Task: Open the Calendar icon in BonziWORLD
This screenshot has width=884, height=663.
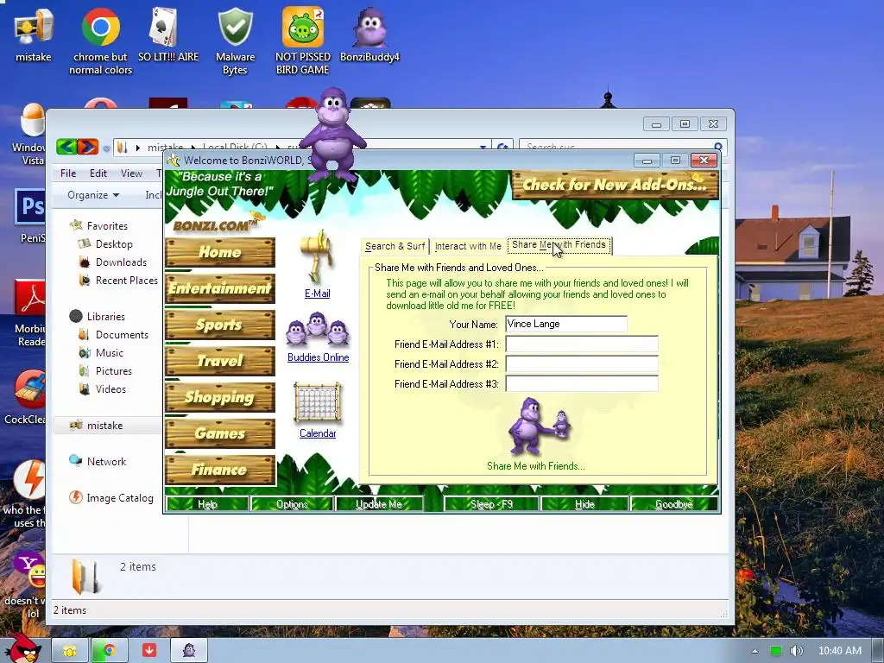Action: pyautogui.click(x=318, y=402)
